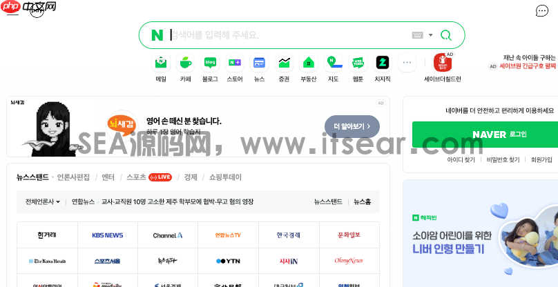Screen dimensions: 558x287
Task: Open the 문화일보 publisher tile
Action: (x=349, y=235)
